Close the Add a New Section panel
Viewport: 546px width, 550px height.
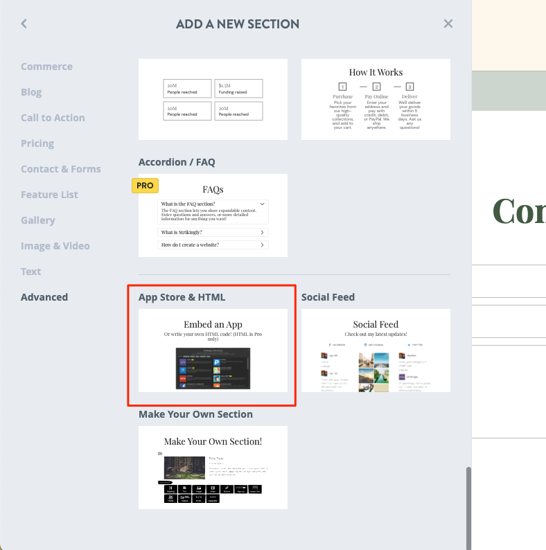[x=448, y=24]
